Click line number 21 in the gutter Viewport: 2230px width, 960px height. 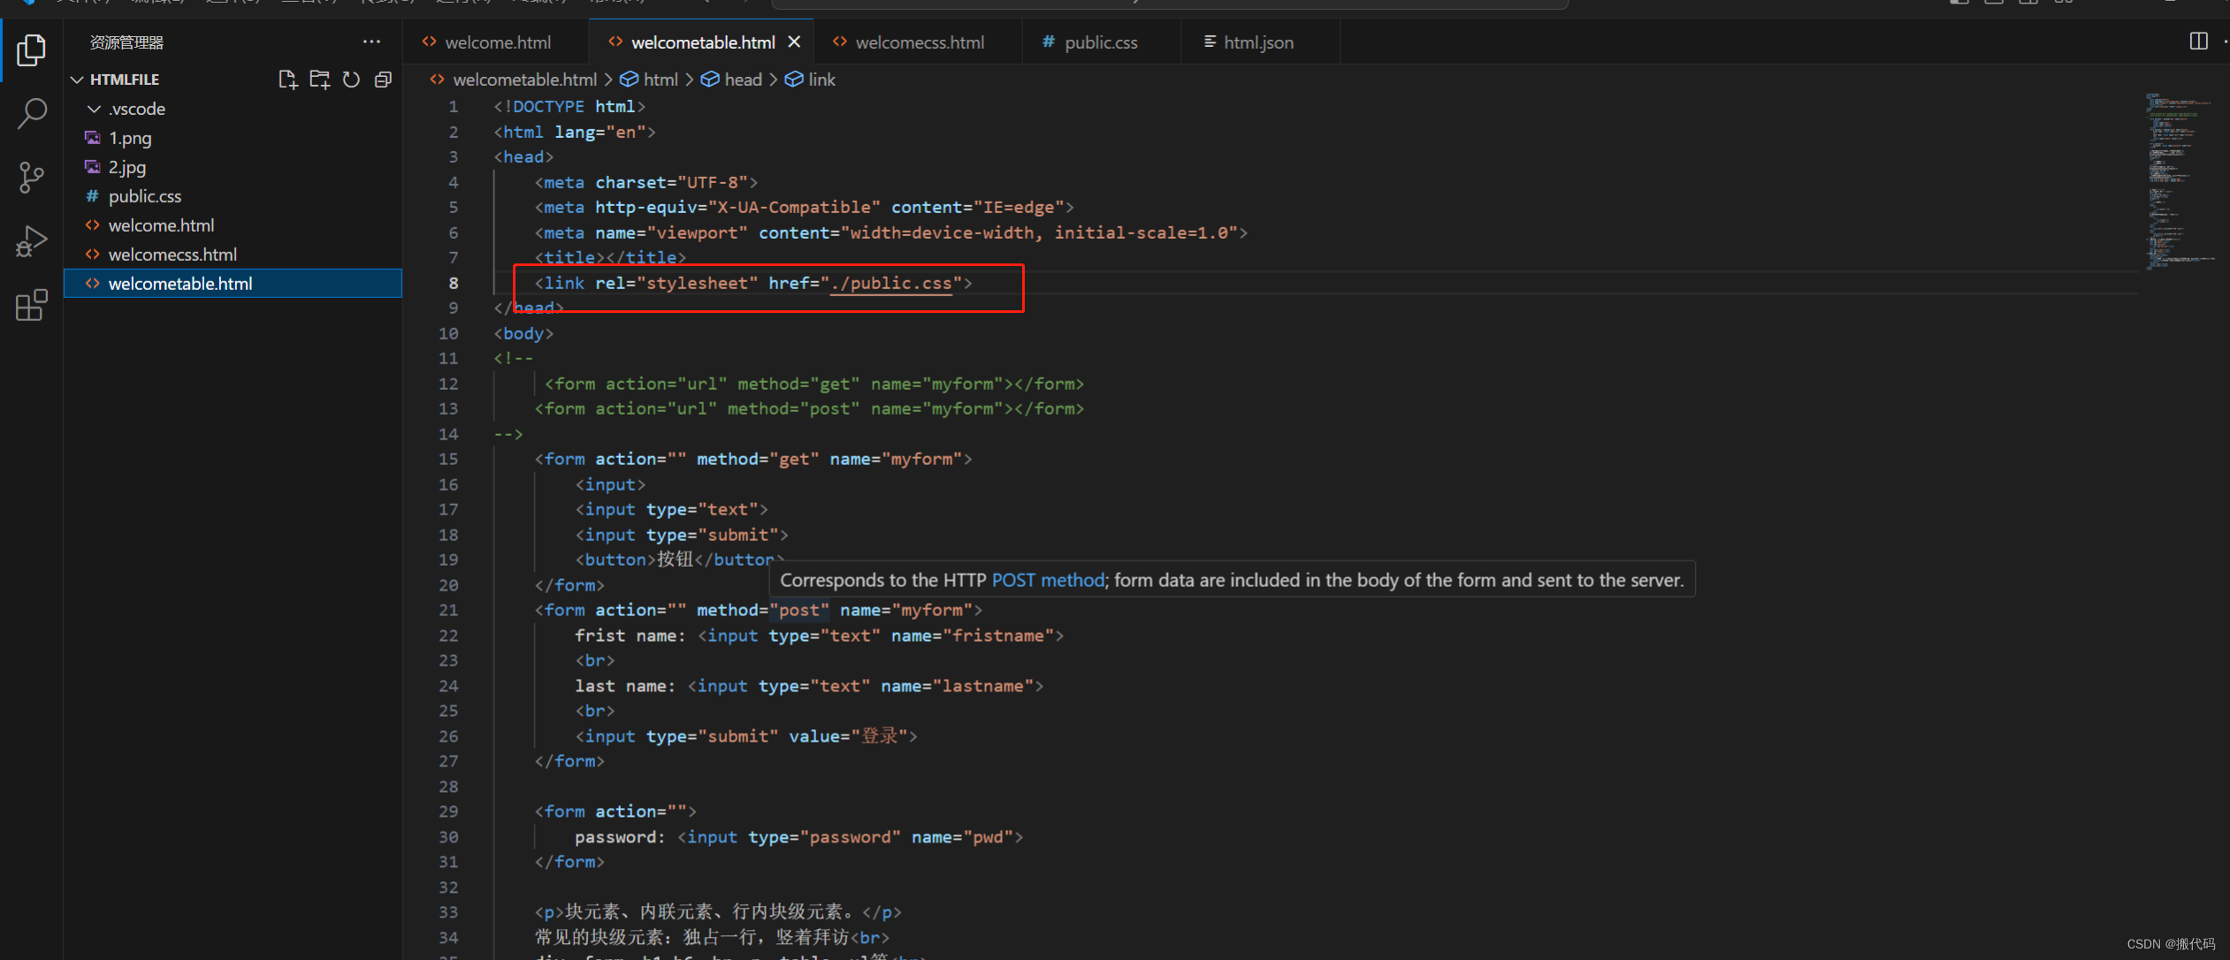tap(448, 610)
